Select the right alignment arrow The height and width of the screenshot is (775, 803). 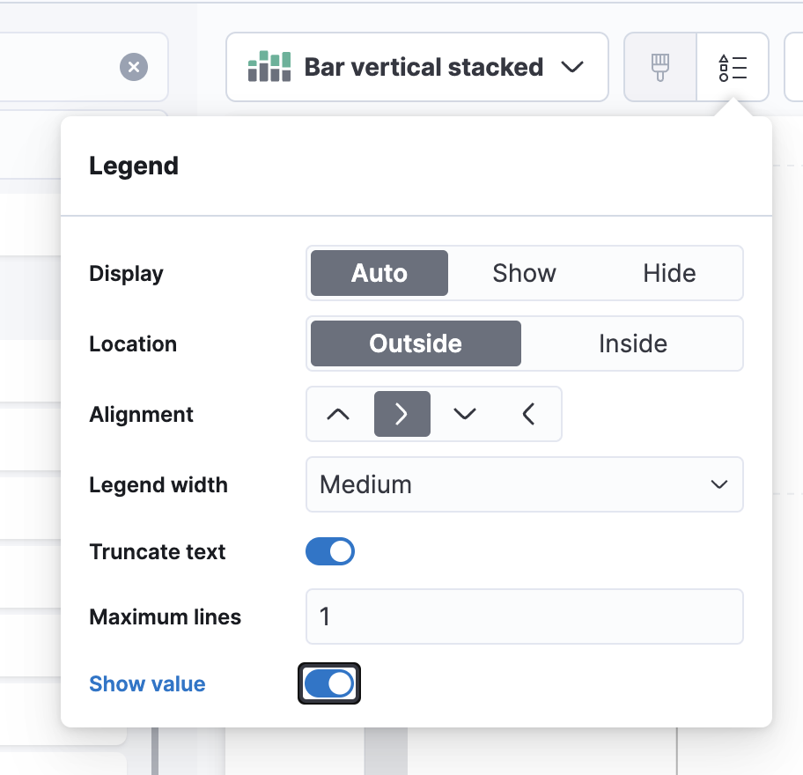click(401, 414)
